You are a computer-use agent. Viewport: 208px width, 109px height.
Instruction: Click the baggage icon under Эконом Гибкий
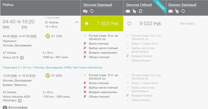click(128, 11)
